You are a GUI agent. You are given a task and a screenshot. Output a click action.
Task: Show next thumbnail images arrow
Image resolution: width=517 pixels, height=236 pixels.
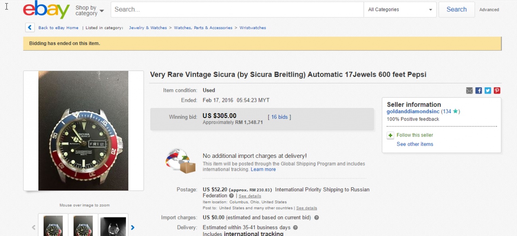pos(132,228)
